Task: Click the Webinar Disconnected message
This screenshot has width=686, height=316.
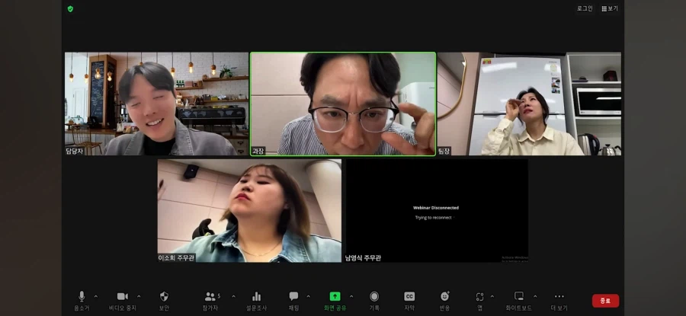Action: tap(436, 208)
